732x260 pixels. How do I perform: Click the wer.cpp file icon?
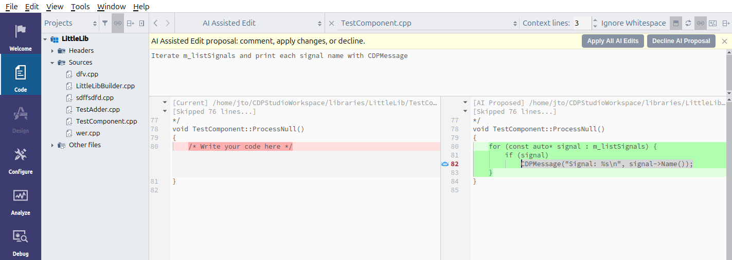pyautogui.click(x=69, y=133)
